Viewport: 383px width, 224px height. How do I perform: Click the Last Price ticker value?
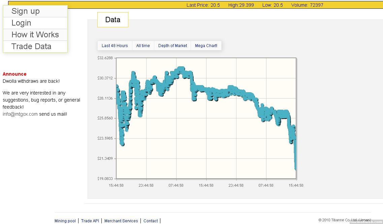(203, 5)
